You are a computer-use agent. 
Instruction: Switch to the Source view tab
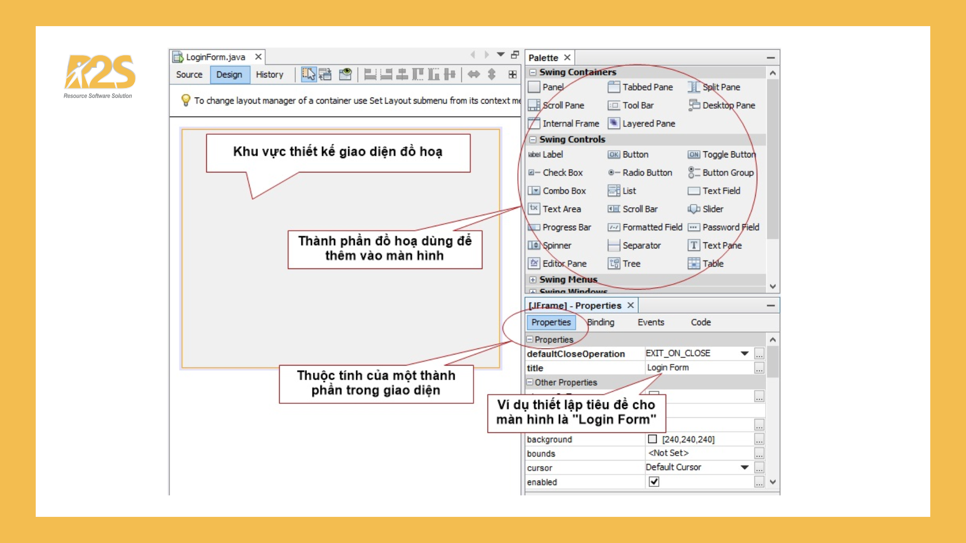click(189, 74)
